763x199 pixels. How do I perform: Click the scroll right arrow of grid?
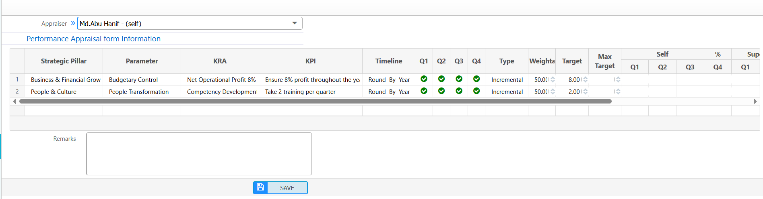[x=755, y=102]
